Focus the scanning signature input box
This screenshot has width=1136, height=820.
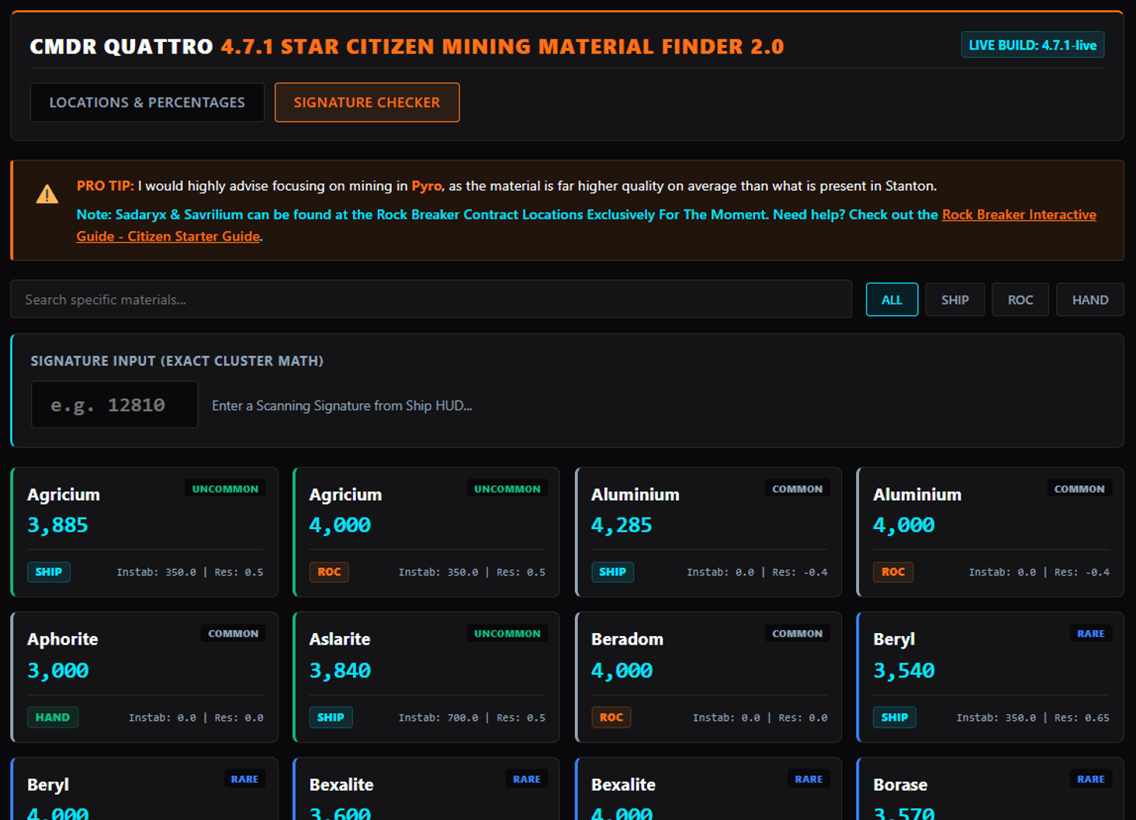114,405
